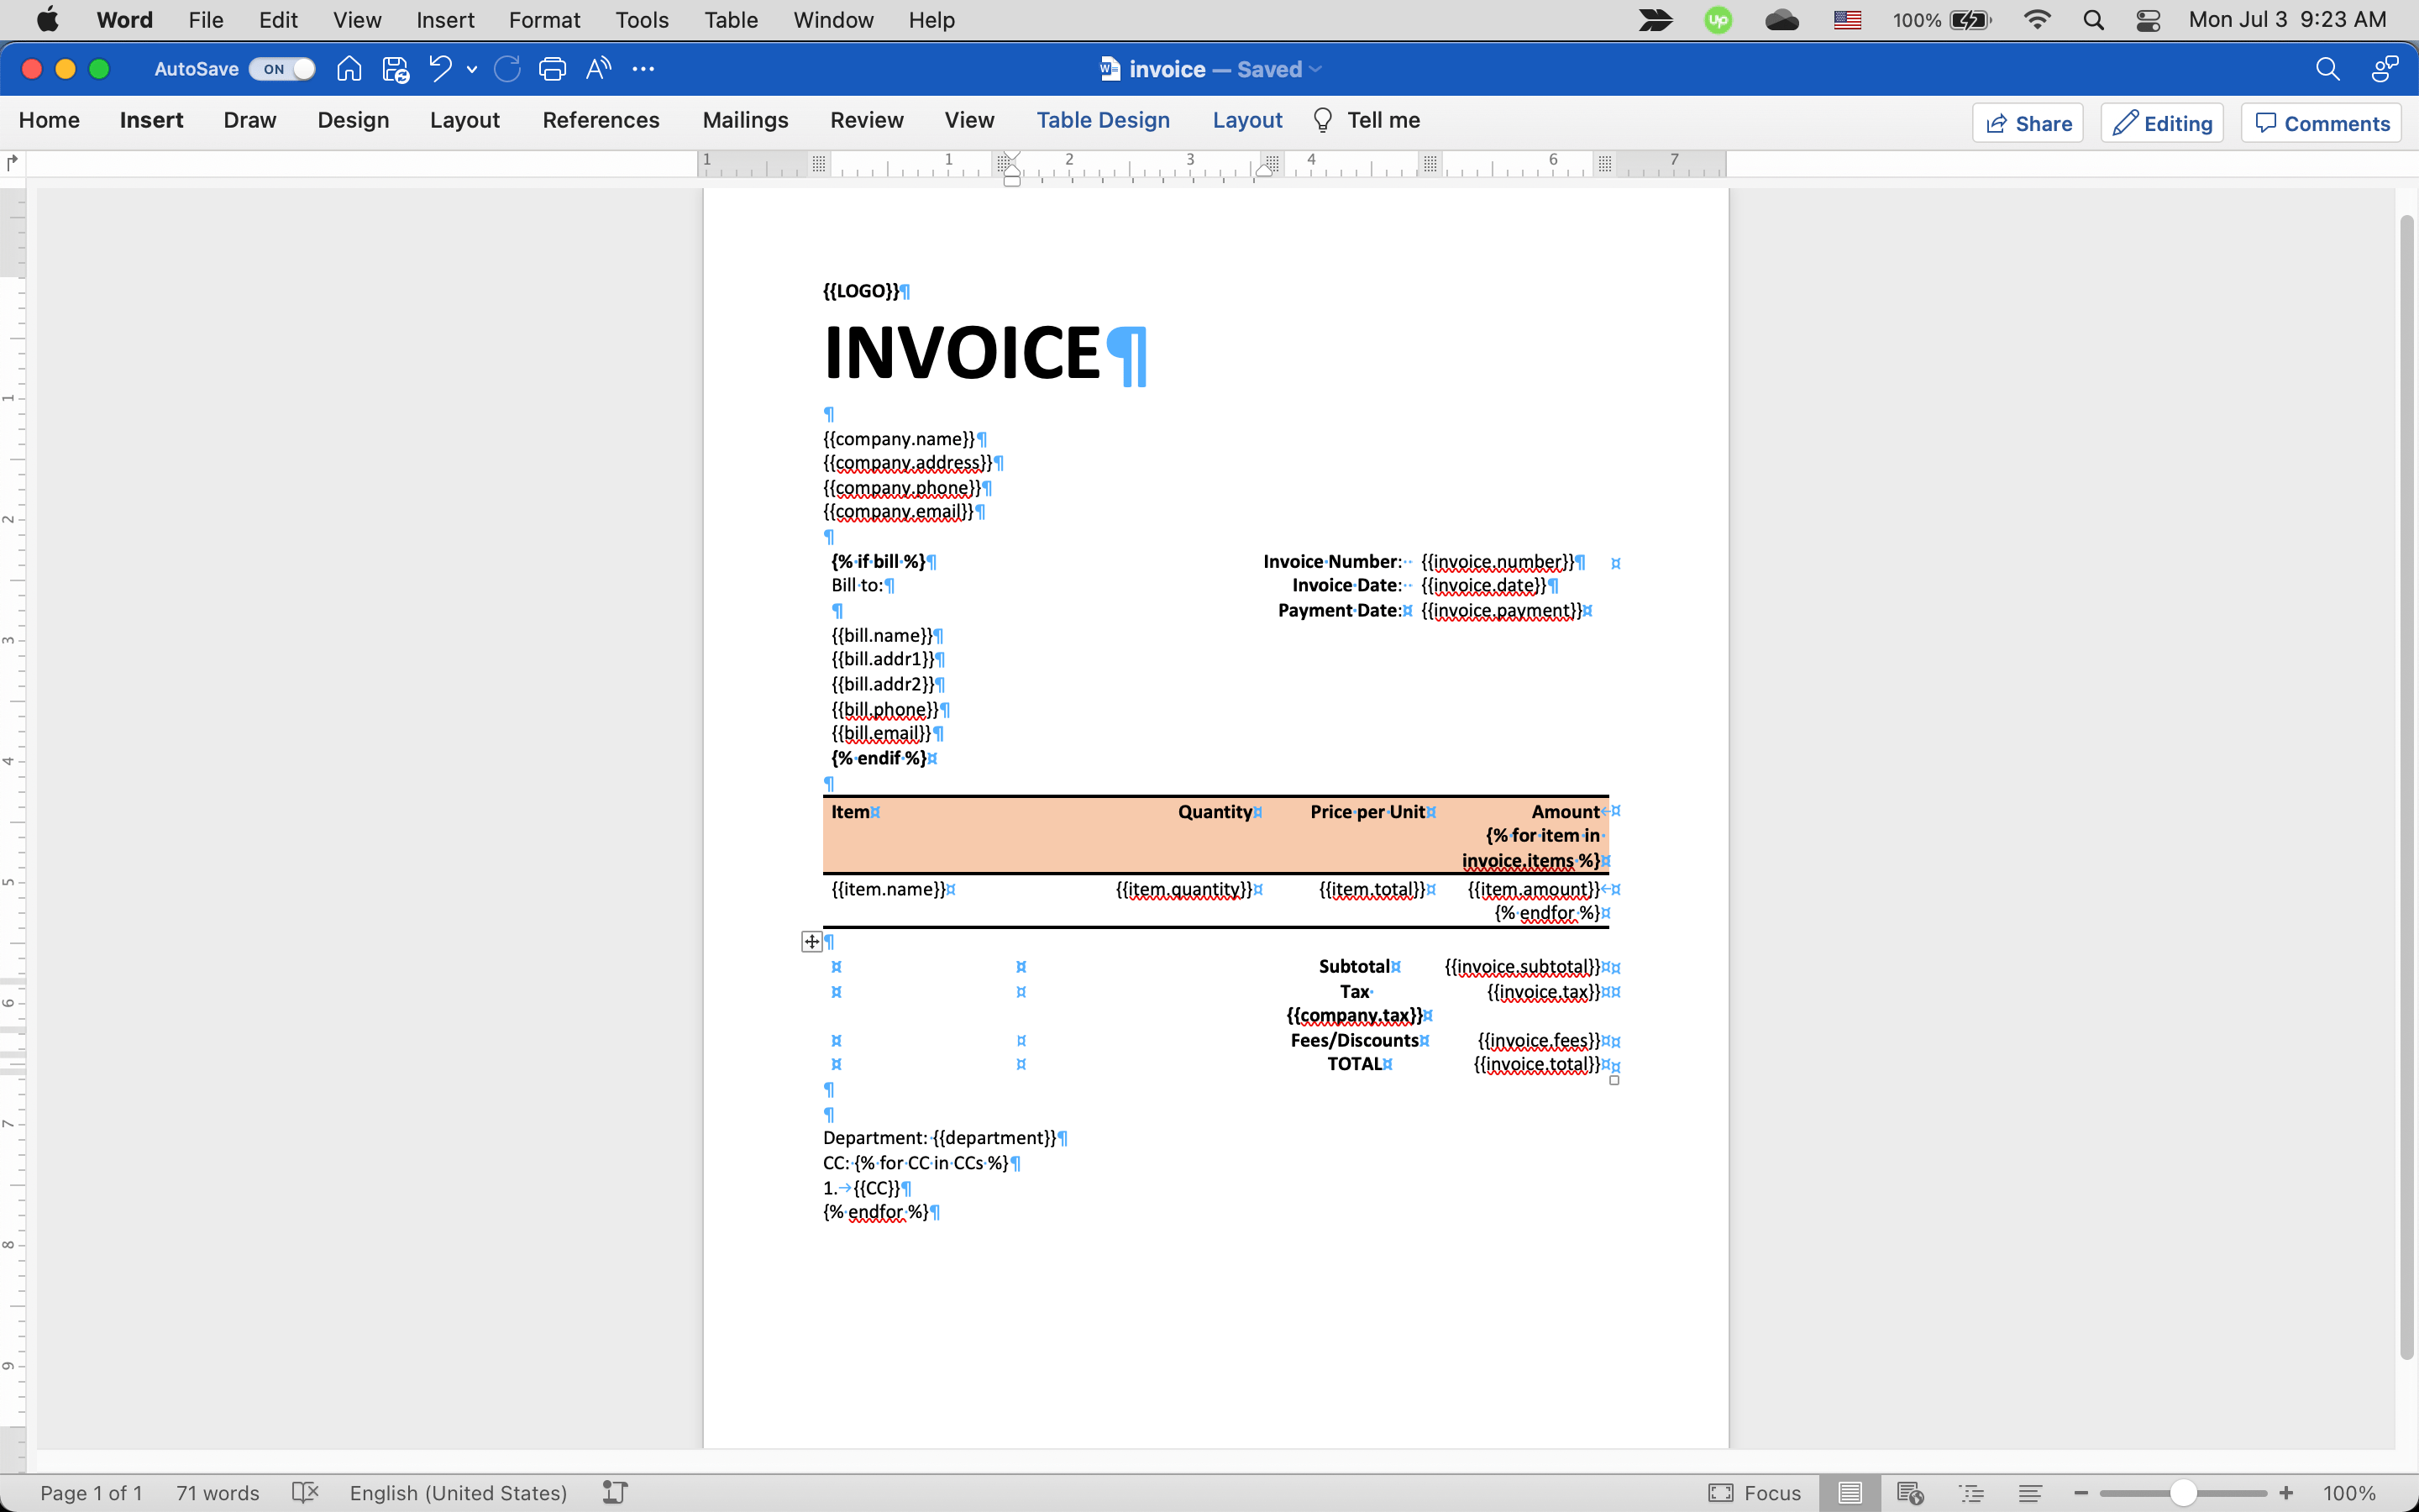This screenshot has width=2419, height=1512.
Task: Open the Editing mode dropdown
Action: 2162,123
